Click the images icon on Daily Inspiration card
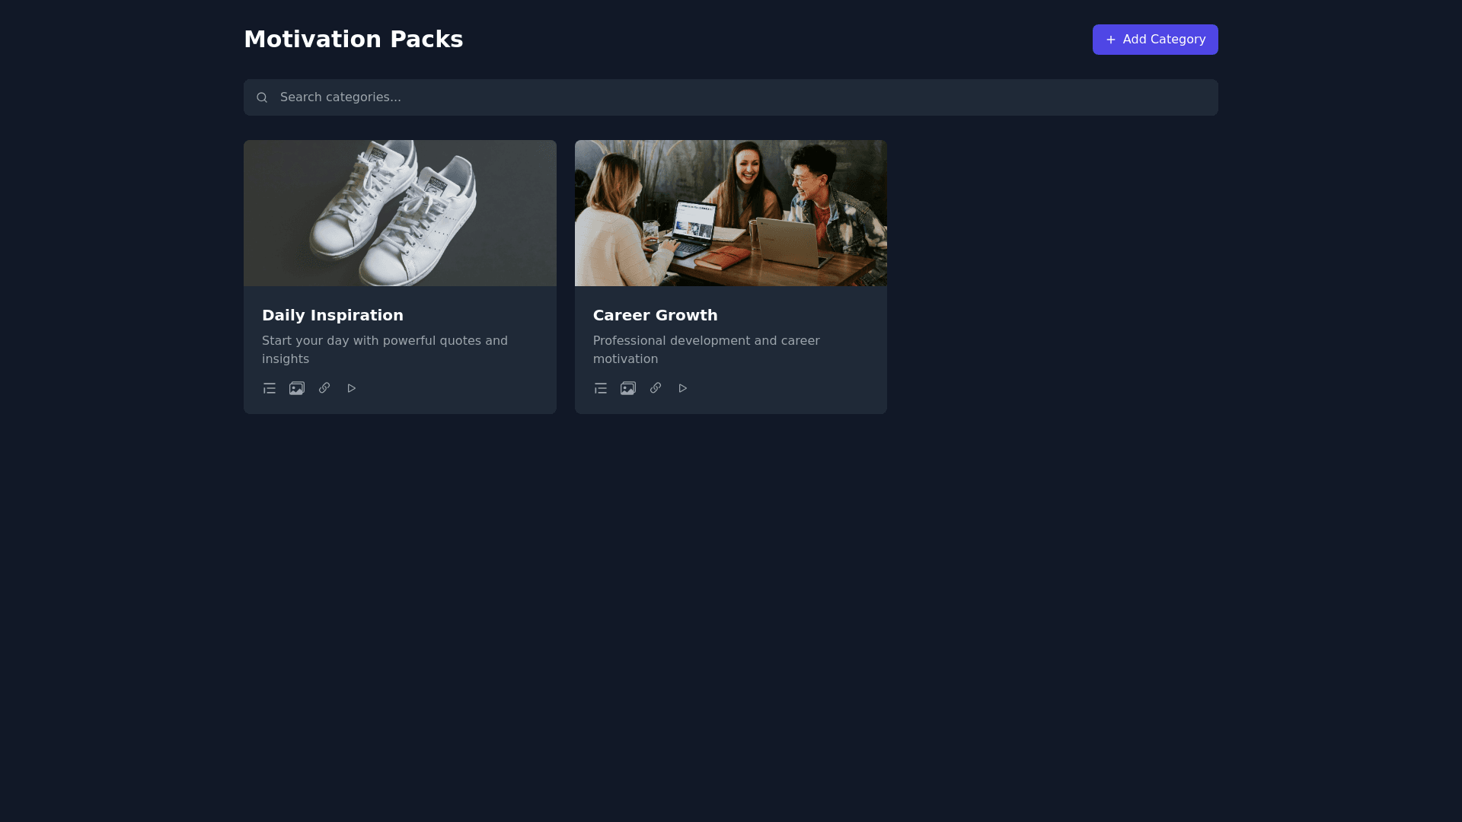Image resolution: width=1462 pixels, height=822 pixels. pos(297,388)
